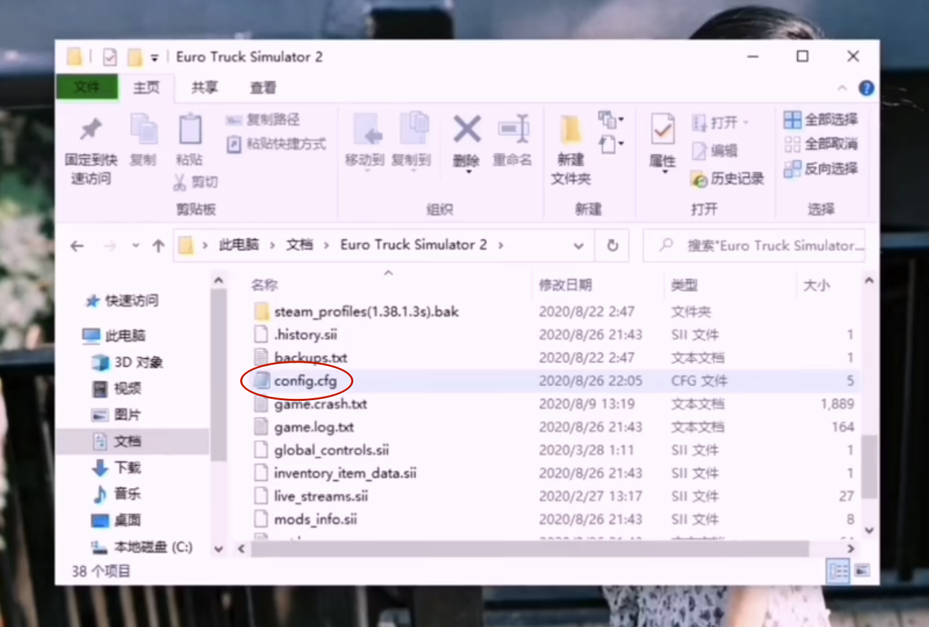Select steam_profiles(1.38.1.3s).bak folder
The height and width of the screenshot is (627, 929).
367,311
